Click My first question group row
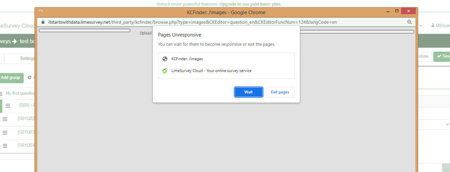450x172 pixels. click(17, 93)
